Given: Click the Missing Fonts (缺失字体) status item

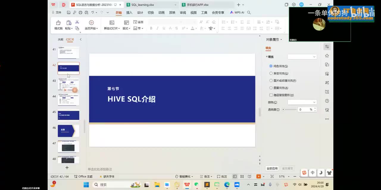Looking at the screenshot, I should 107,176.
